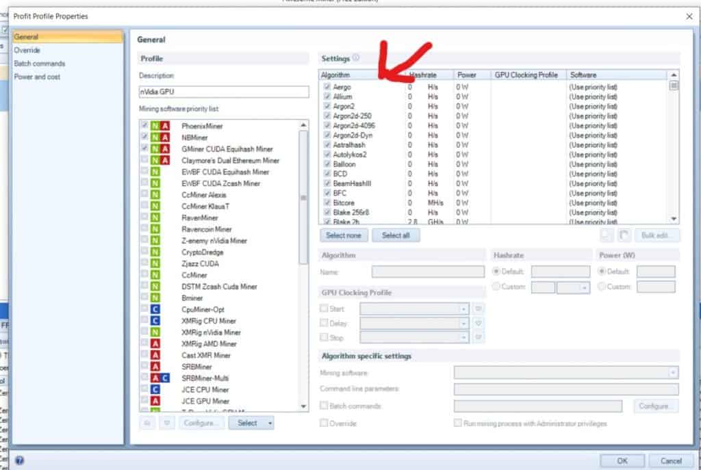
Task: Click the icon button beside the Stop clocking dropdown
Action: point(478,337)
